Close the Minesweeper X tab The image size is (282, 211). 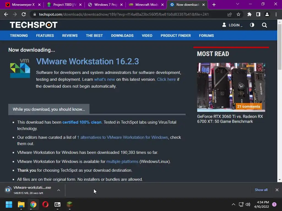tap(39, 5)
